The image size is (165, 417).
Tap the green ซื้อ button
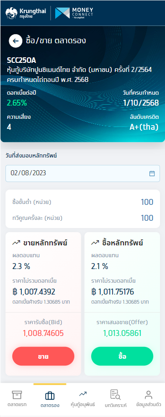122,356
